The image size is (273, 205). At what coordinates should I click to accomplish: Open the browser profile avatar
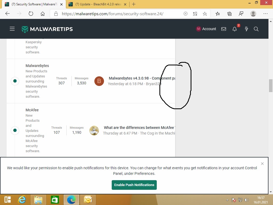coord(253,14)
